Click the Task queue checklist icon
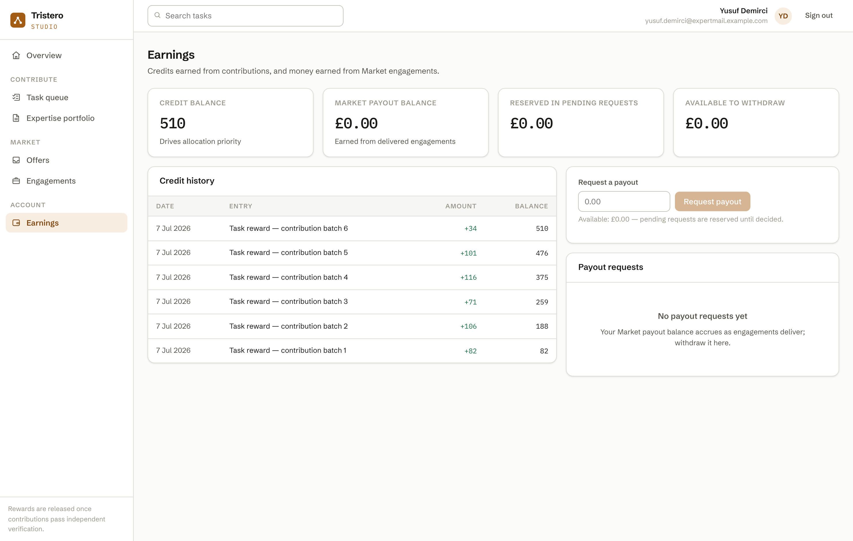The height and width of the screenshot is (541, 853). point(16,97)
